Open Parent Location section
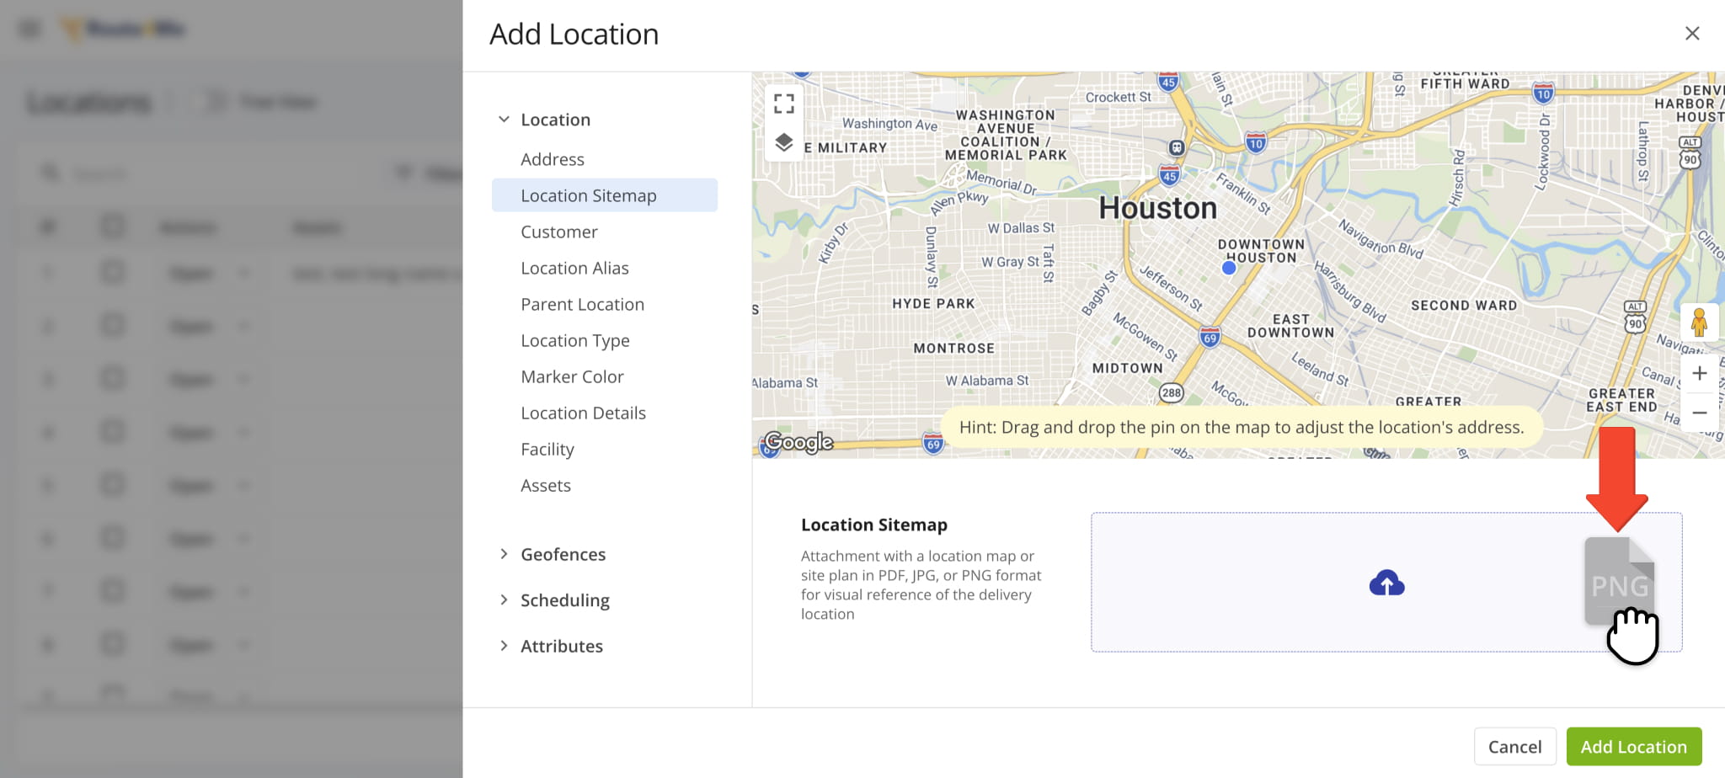The image size is (1725, 778). pyautogui.click(x=582, y=304)
